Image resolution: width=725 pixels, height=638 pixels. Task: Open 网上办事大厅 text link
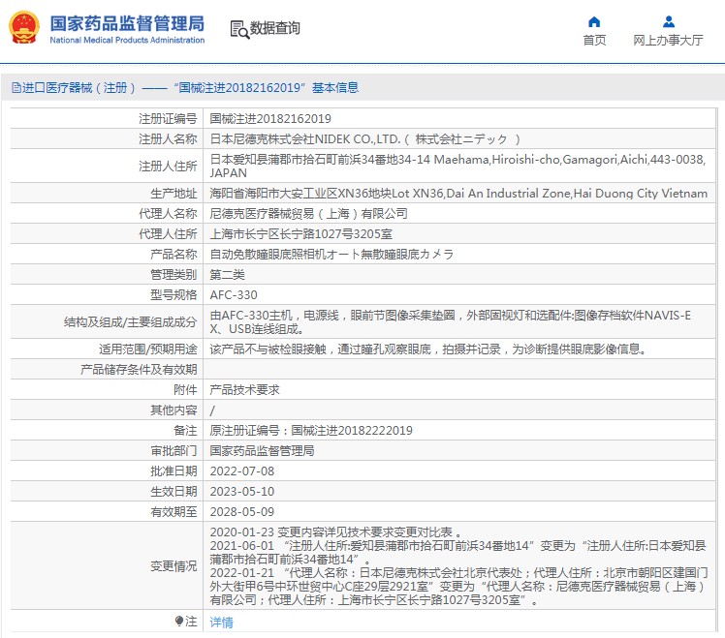point(668,41)
